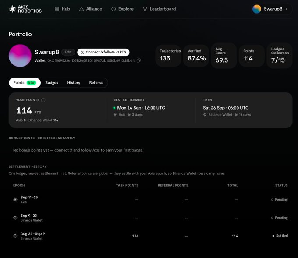Click Pending status for Sep 11–25
The height and width of the screenshot is (258, 298).
point(280,200)
